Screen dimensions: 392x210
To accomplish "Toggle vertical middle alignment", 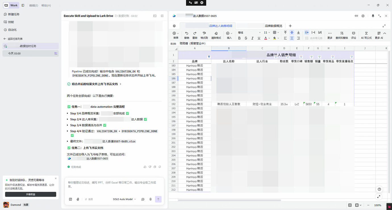I will click(292, 33).
